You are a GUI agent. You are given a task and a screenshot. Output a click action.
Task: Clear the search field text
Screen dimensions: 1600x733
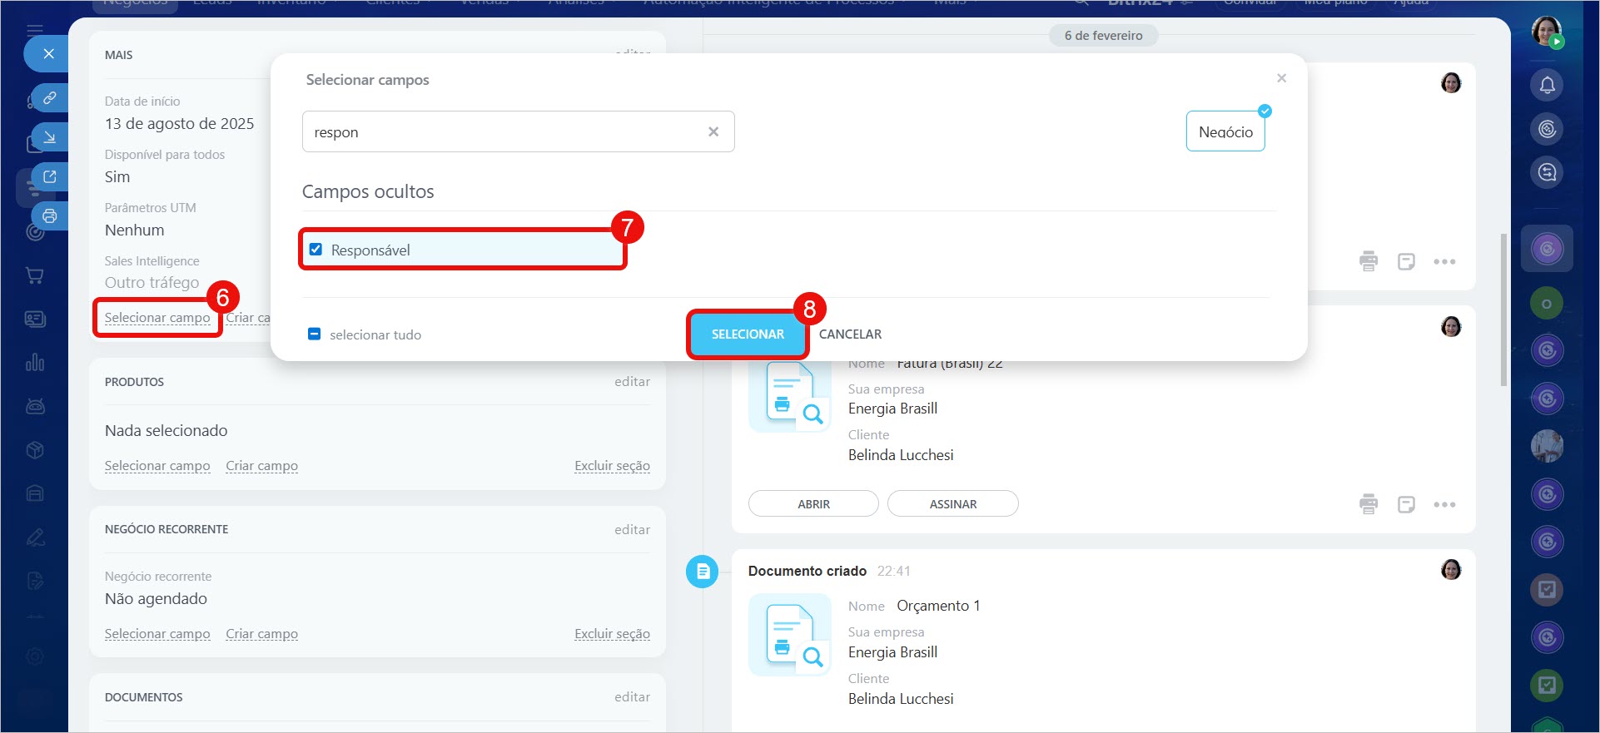click(713, 131)
